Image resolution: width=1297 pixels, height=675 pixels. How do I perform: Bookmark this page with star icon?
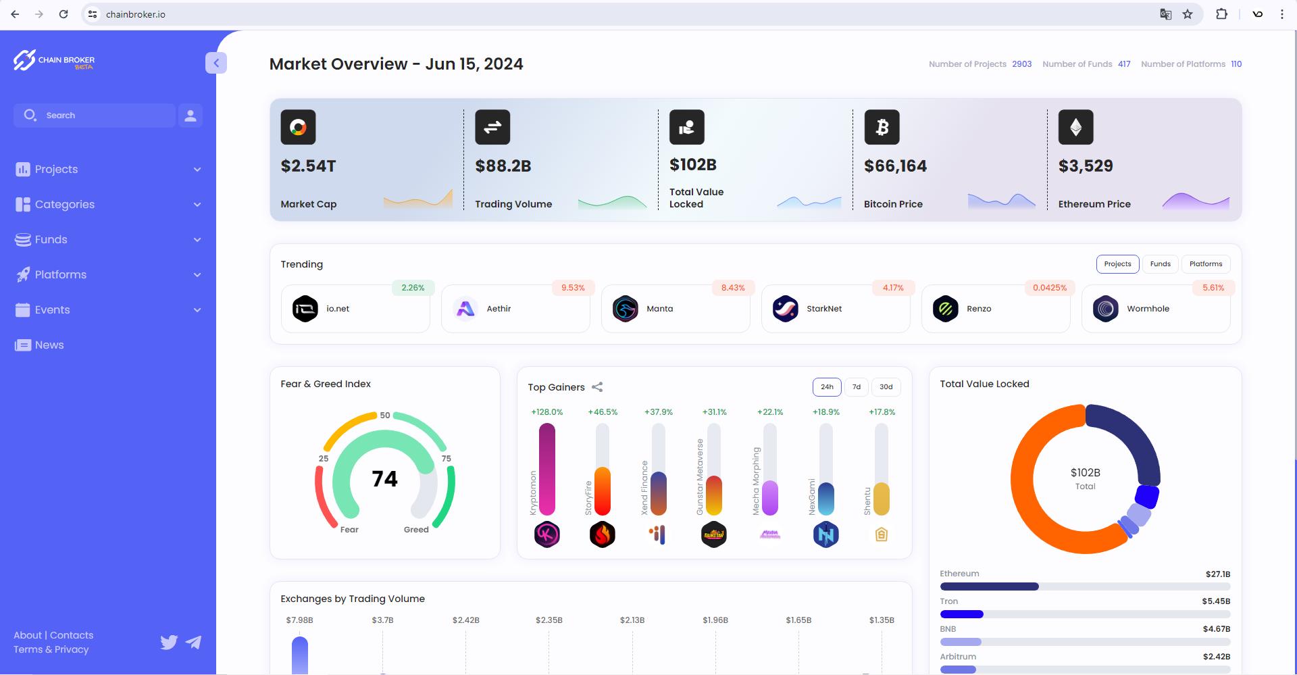click(1188, 14)
